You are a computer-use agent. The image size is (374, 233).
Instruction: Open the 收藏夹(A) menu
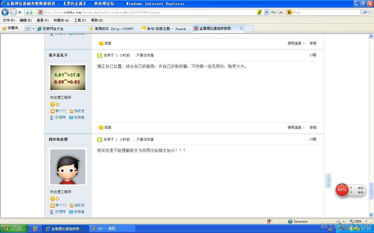pos(61,20)
